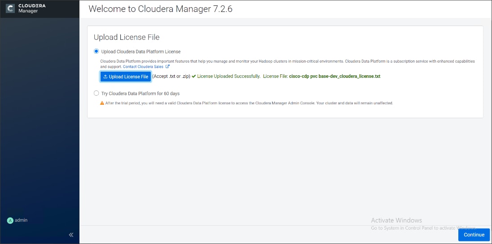Click the Welcome to Cloudera Manager 7.2.6 title

(x=160, y=9)
